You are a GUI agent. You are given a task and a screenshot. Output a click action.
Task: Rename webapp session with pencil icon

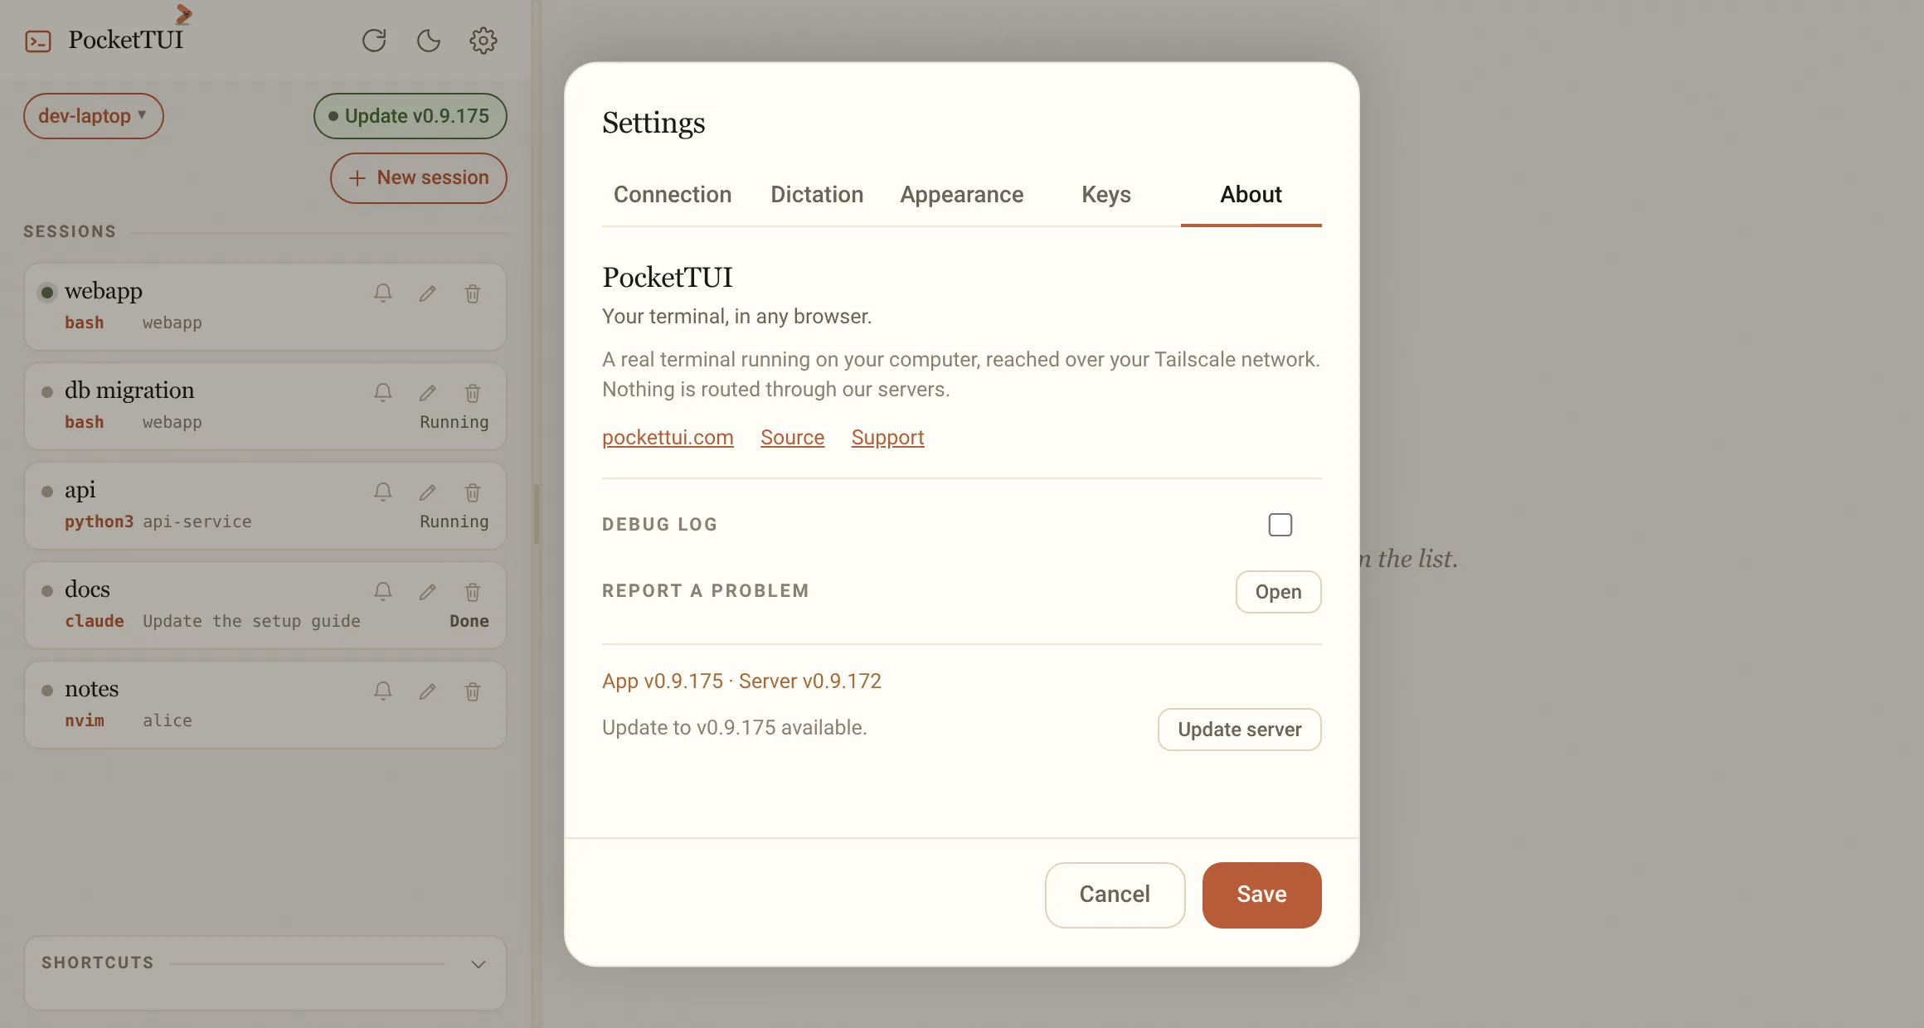[x=427, y=293]
